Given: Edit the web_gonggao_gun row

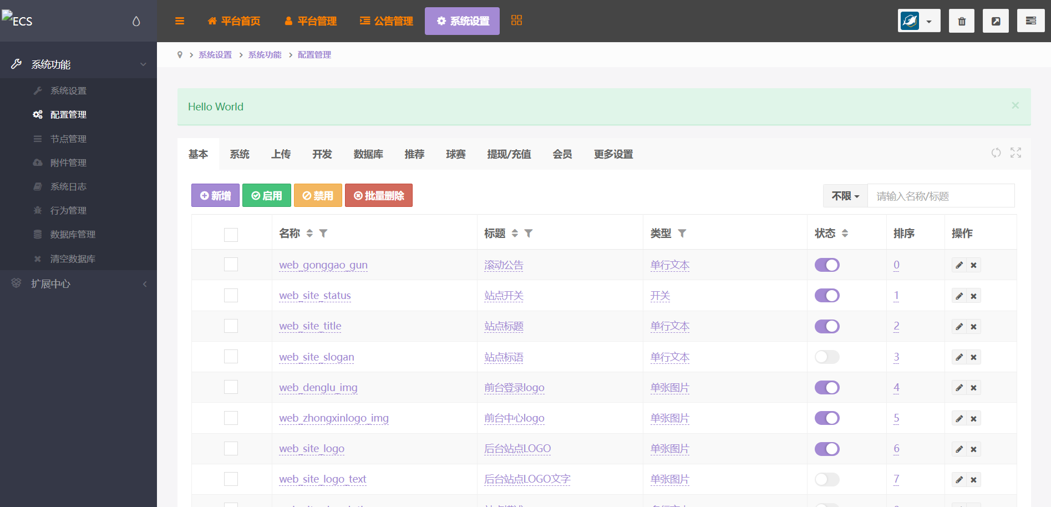Looking at the screenshot, I should click(959, 265).
